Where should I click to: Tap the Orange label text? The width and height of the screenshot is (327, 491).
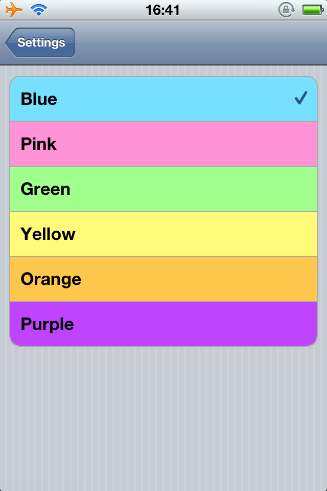point(51,279)
